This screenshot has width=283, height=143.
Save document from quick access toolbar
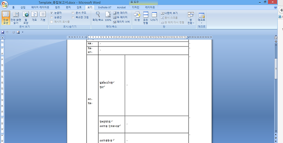[3, 32]
